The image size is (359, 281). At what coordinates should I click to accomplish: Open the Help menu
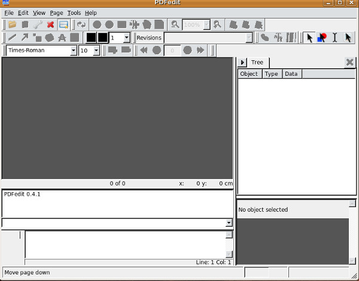pyautogui.click(x=91, y=13)
